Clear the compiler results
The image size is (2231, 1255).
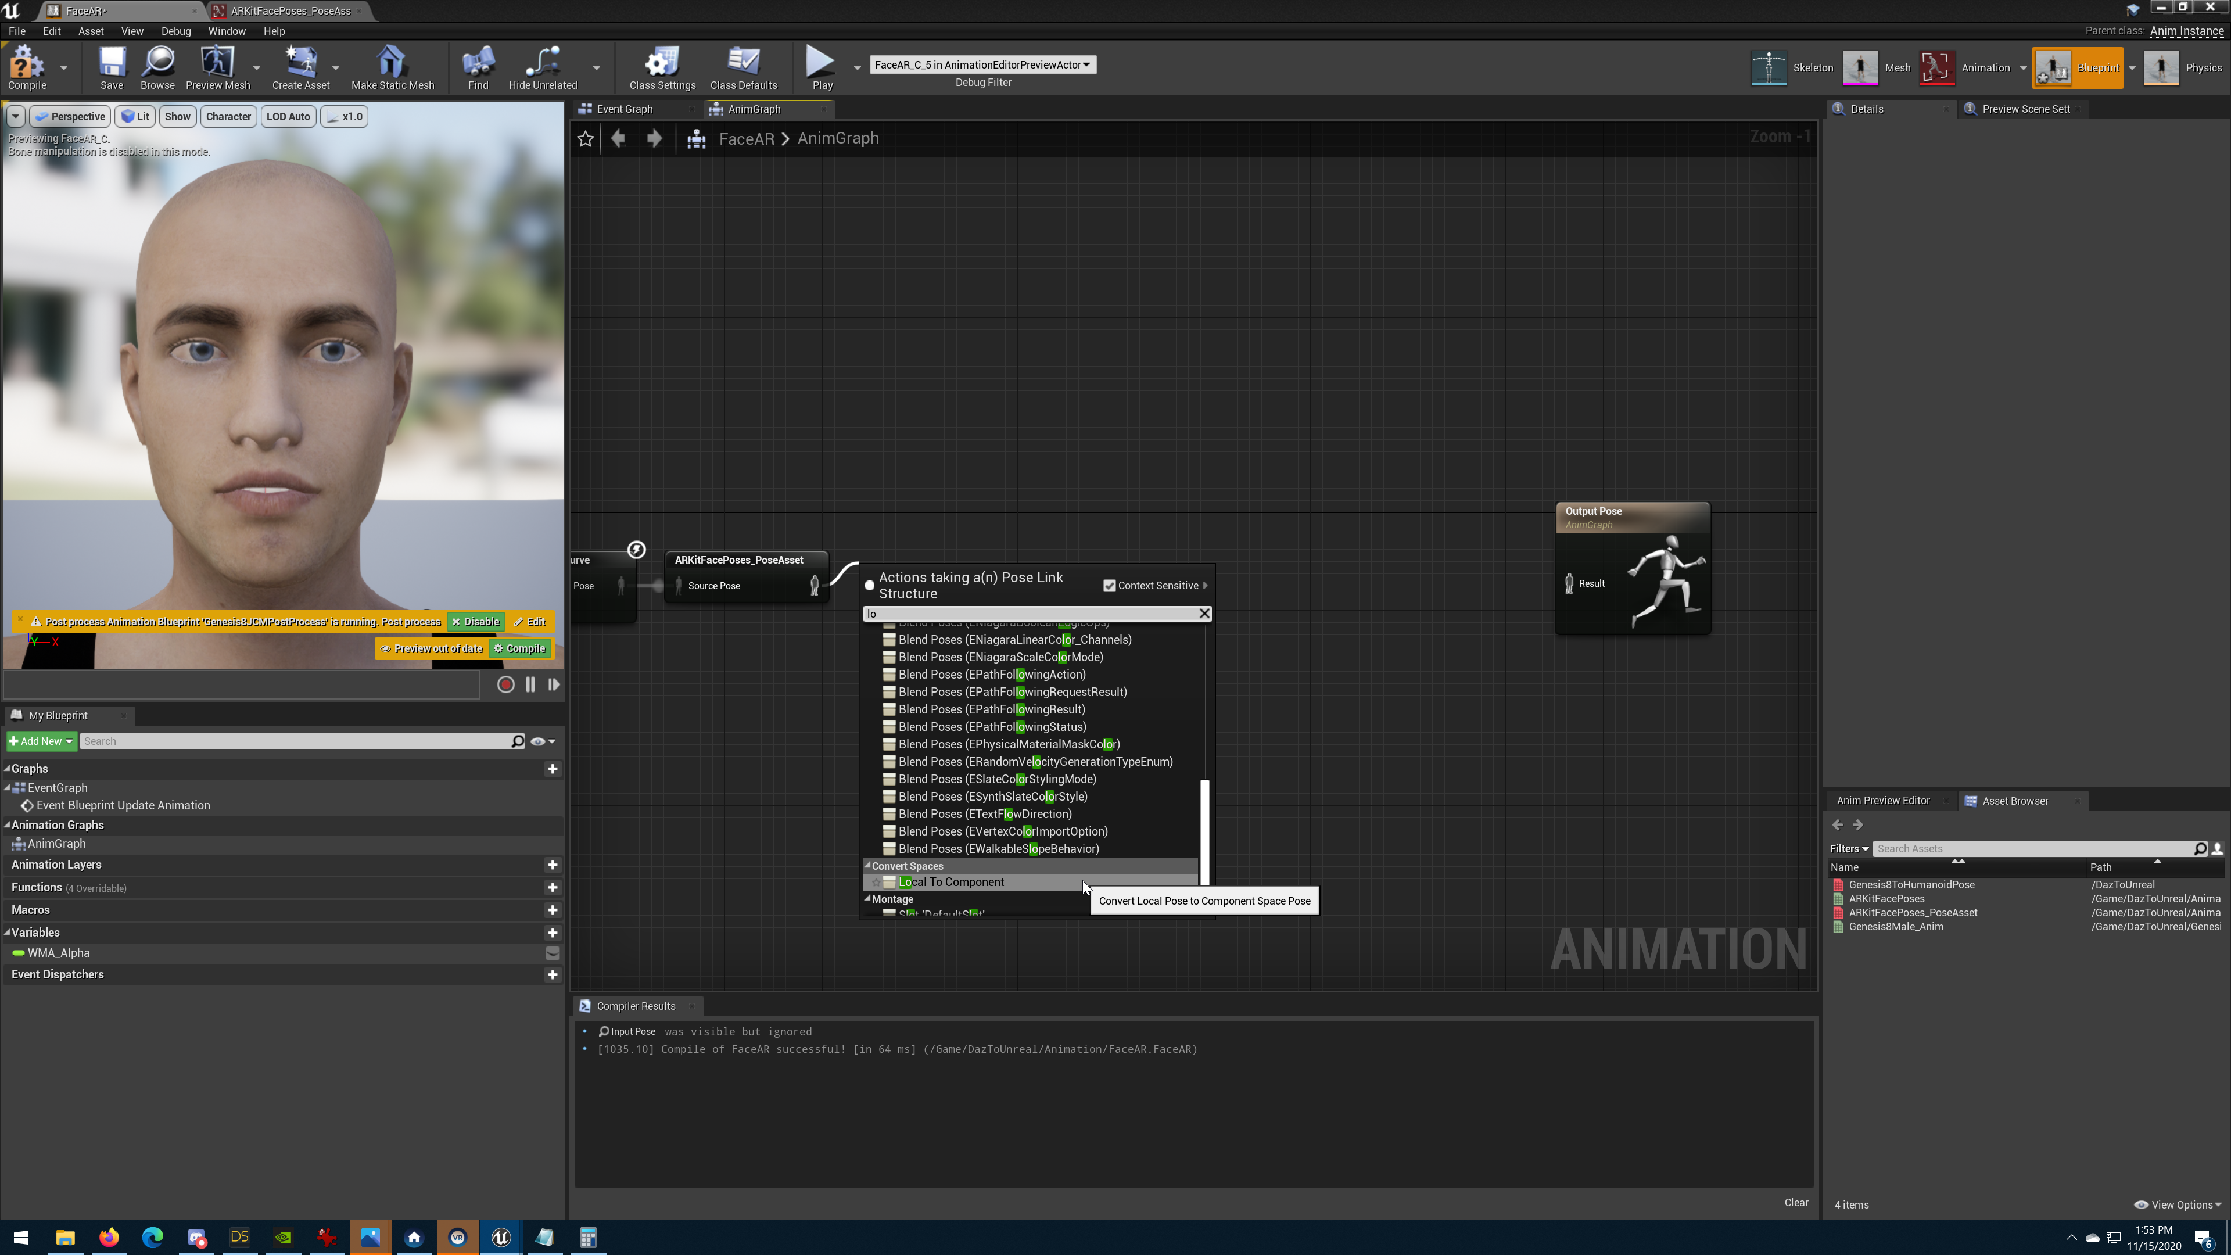point(1795,1203)
